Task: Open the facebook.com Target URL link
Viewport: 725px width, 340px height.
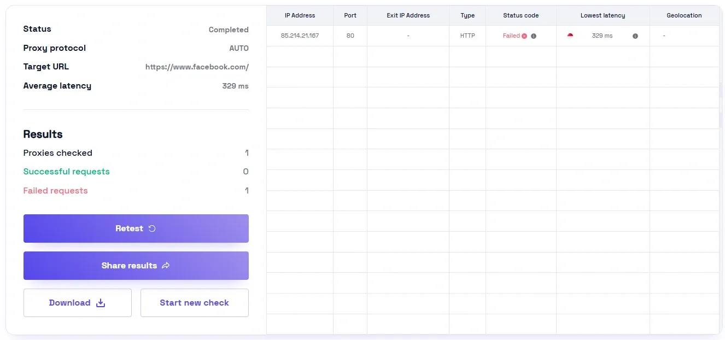Action: pos(196,67)
